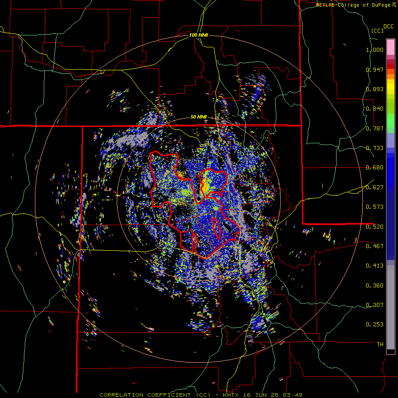Screen dimensions: 398x398
Task: Click the 0.413 legend value
Action: click(x=375, y=266)
